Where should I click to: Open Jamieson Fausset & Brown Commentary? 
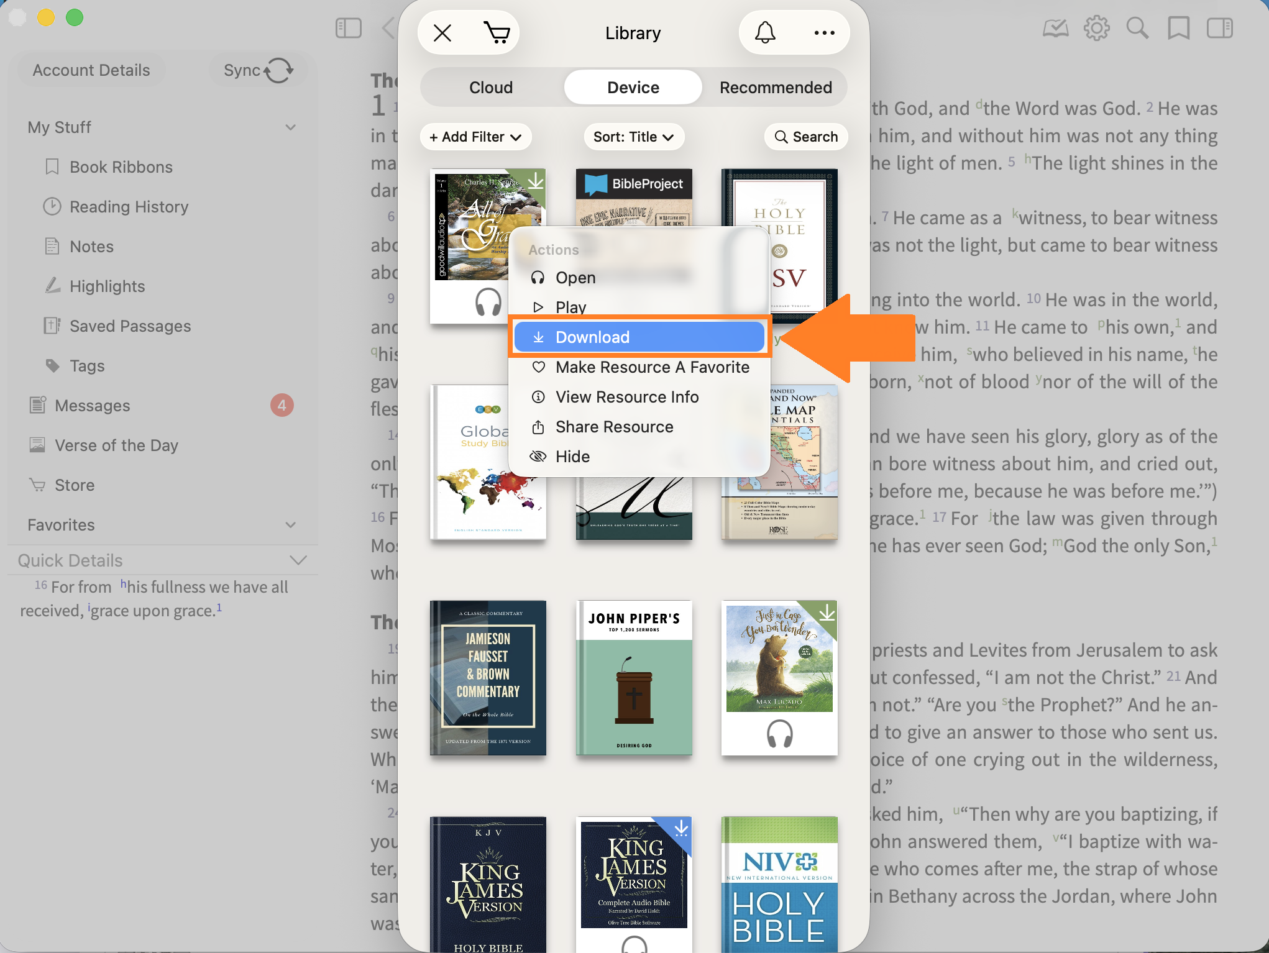488,678
